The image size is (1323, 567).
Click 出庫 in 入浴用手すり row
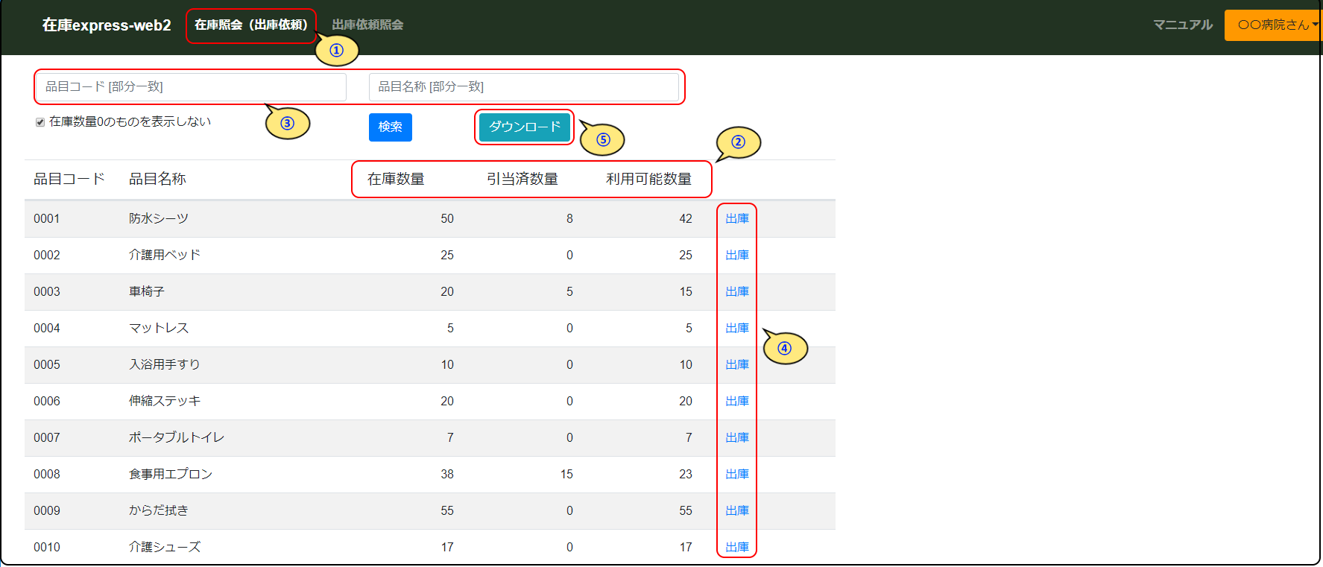click(x=736, y=364)
